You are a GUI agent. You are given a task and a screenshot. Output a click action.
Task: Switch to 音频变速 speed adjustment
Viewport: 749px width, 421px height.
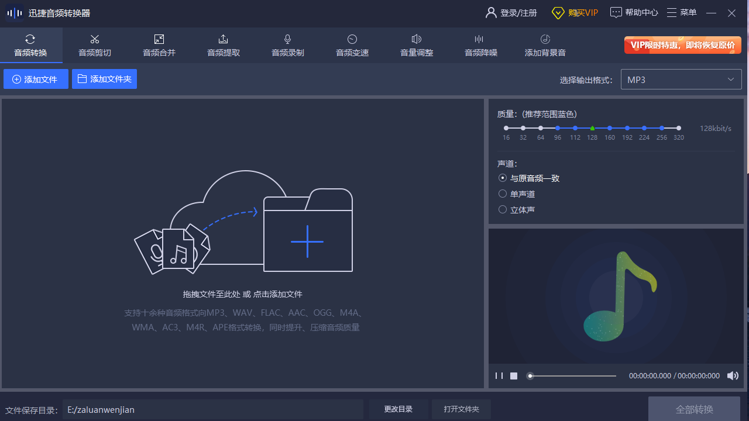pos(352,46)
